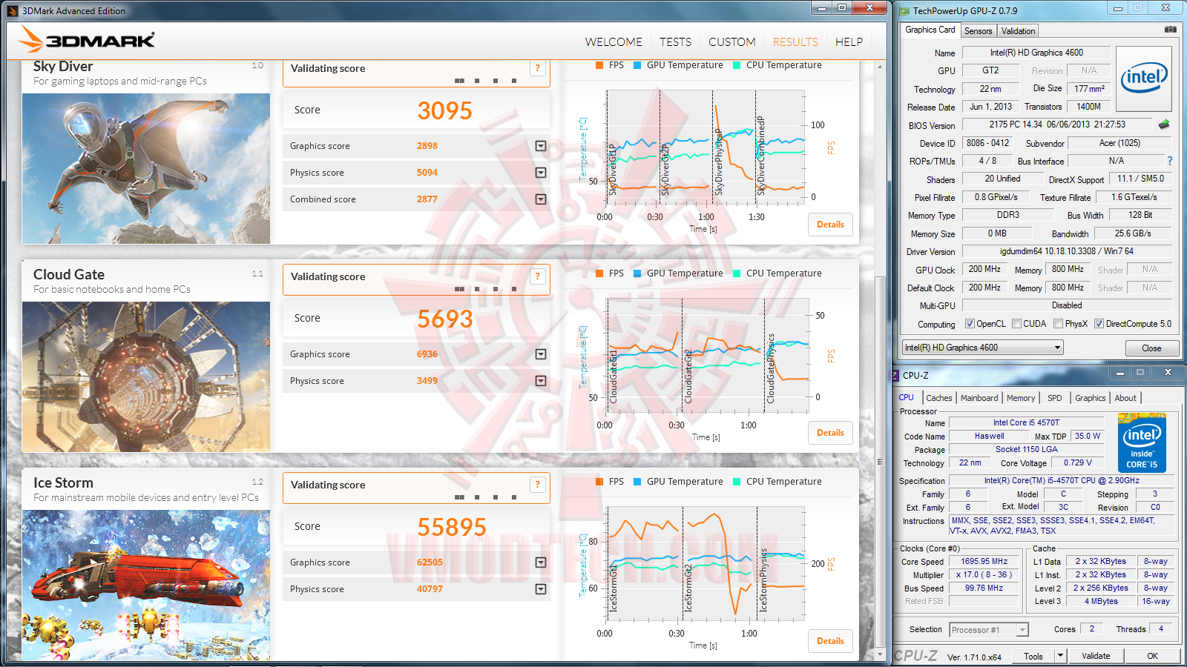This screenshot has width=1187, height=667.
Task: Expand Cloud Gate Graphics score details
Action: (541, 354)
